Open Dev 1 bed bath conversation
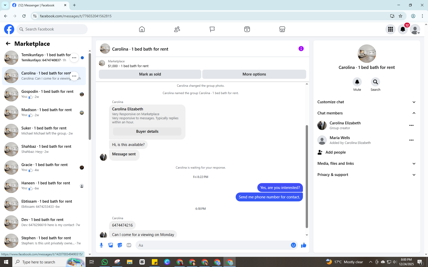Screen dimensions: 428x267 click(44, 222)
